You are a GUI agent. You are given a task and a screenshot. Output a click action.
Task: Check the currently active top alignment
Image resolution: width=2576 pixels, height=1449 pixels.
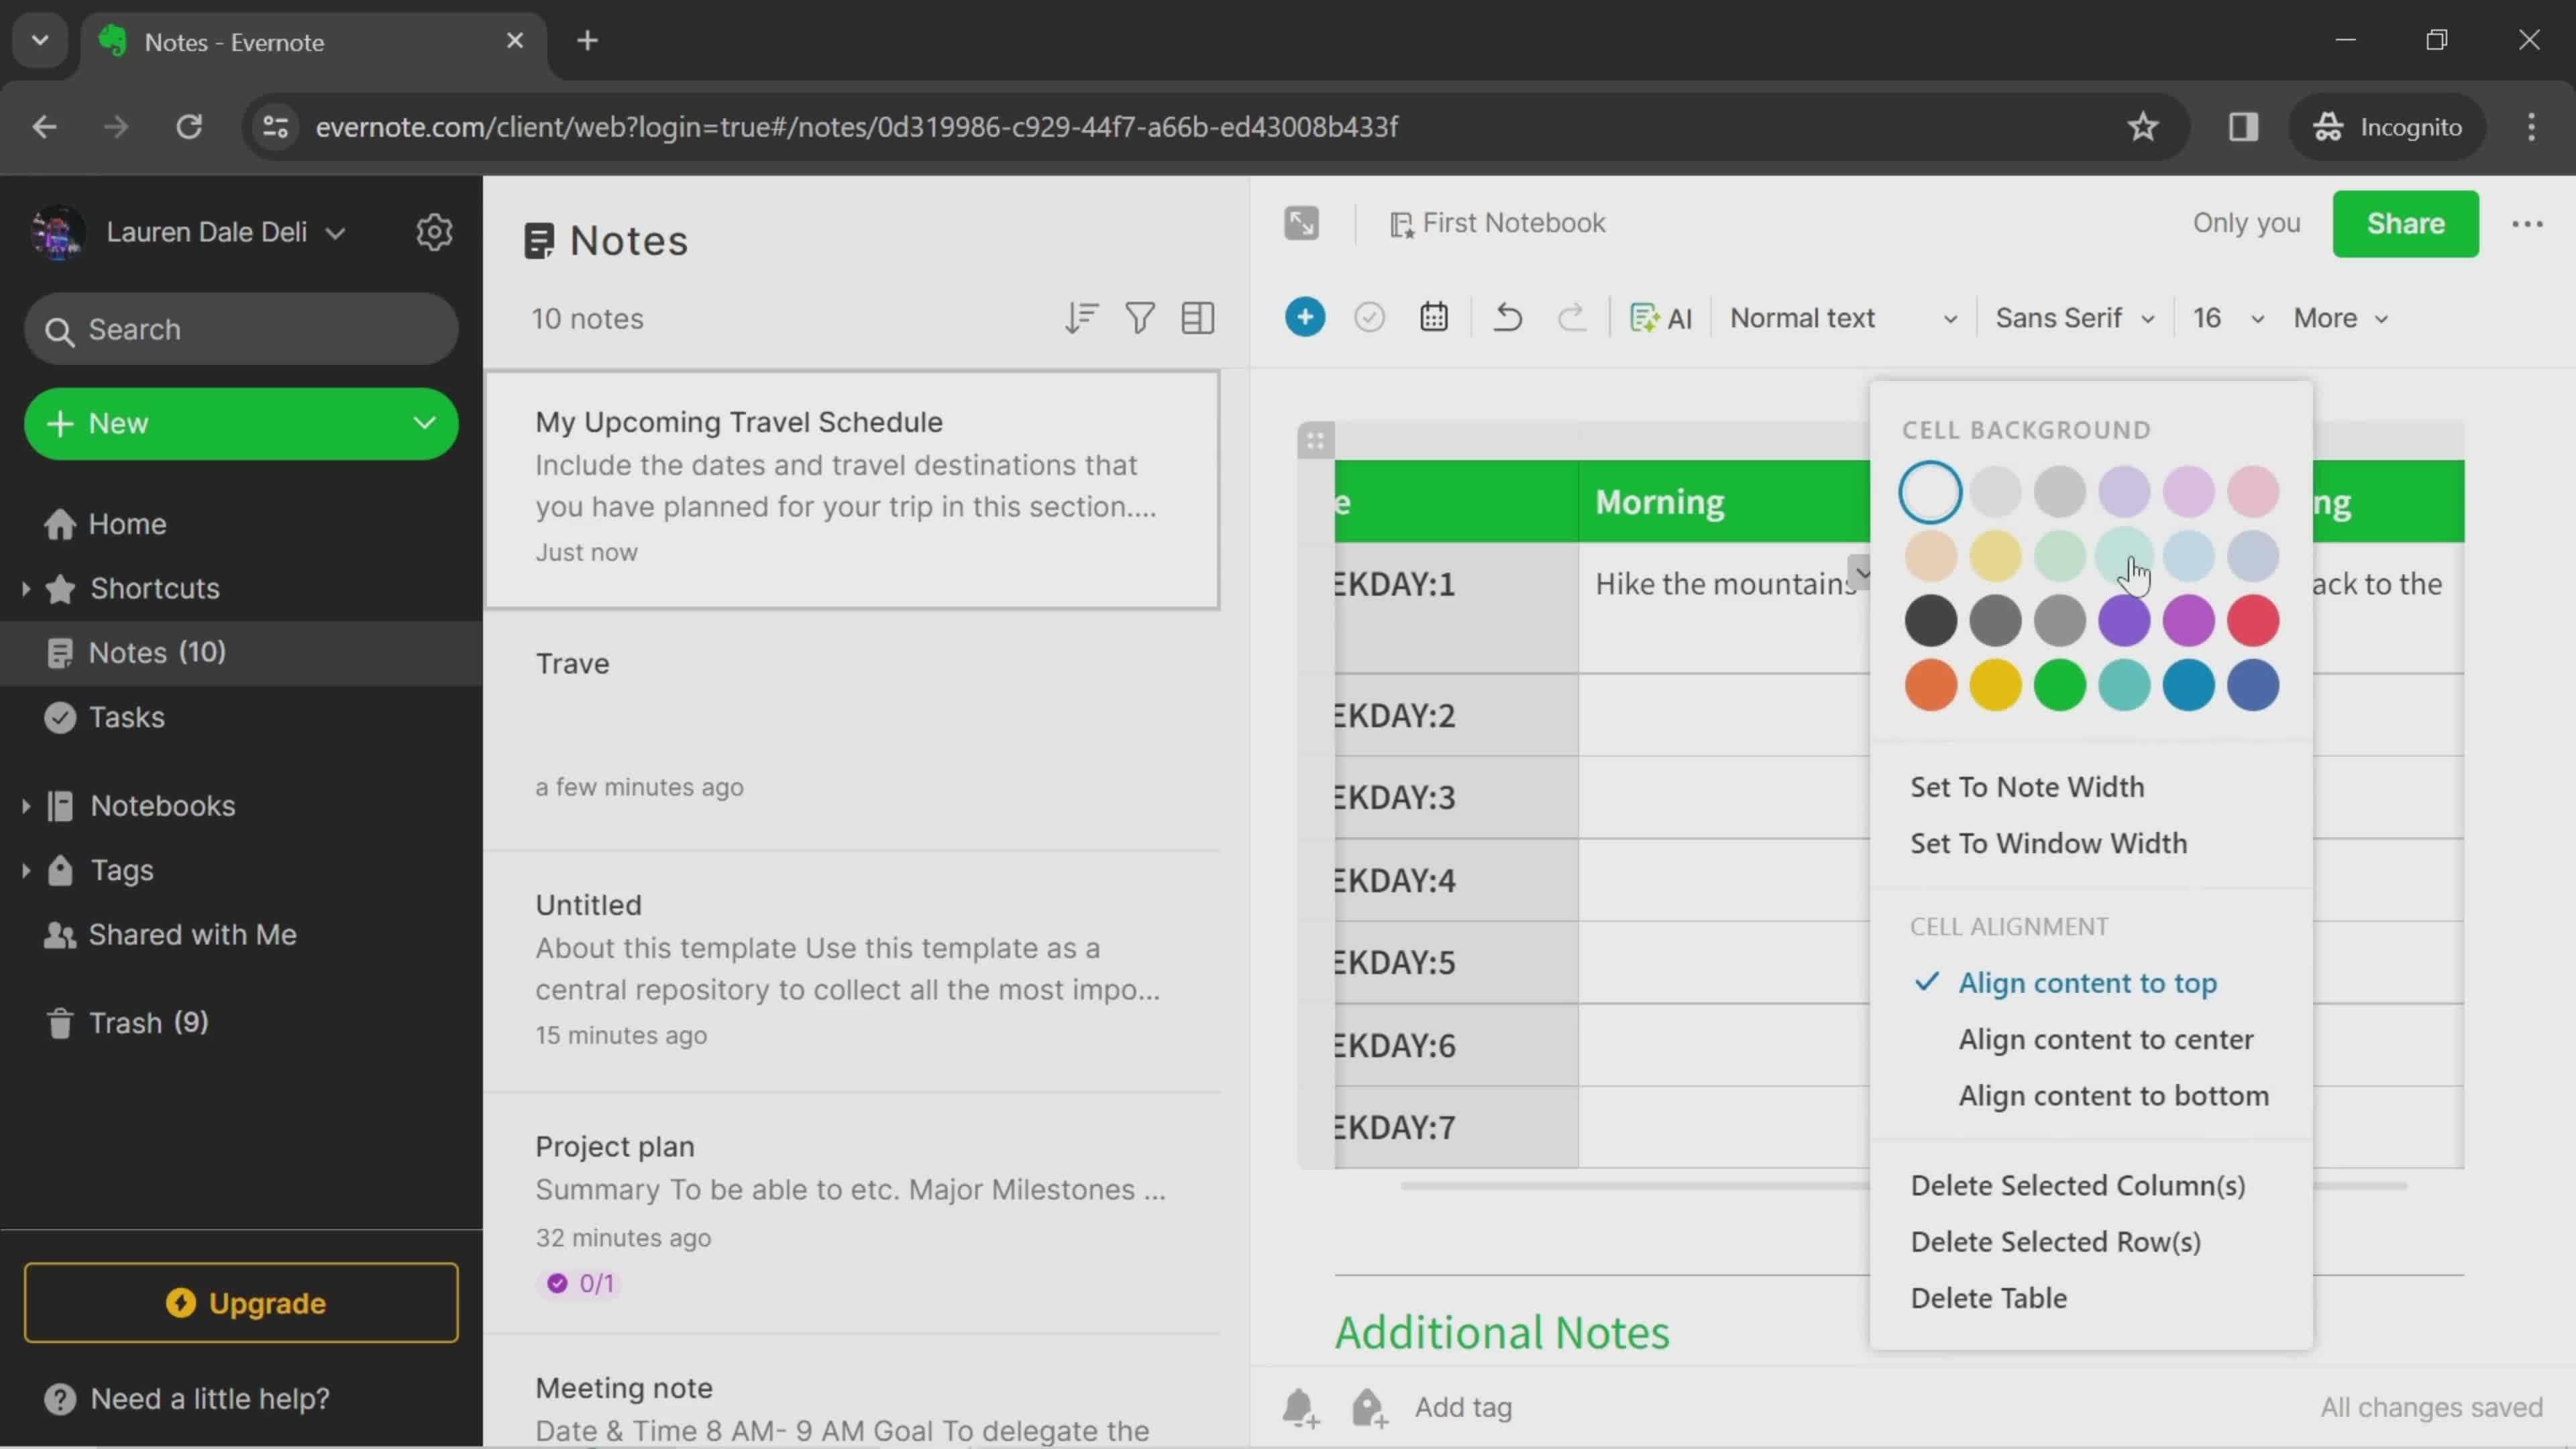[x=2088, y=982]
